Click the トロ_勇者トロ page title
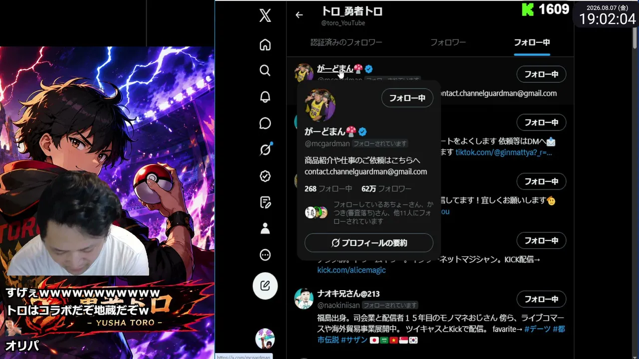Image resolution: width=639 pixels, height=359 pixels. [x=352, y=11]
